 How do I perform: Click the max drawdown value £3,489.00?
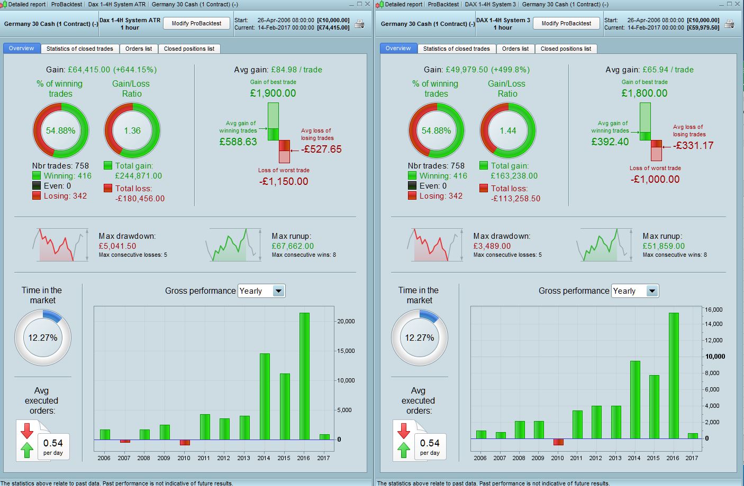(492, 246)
